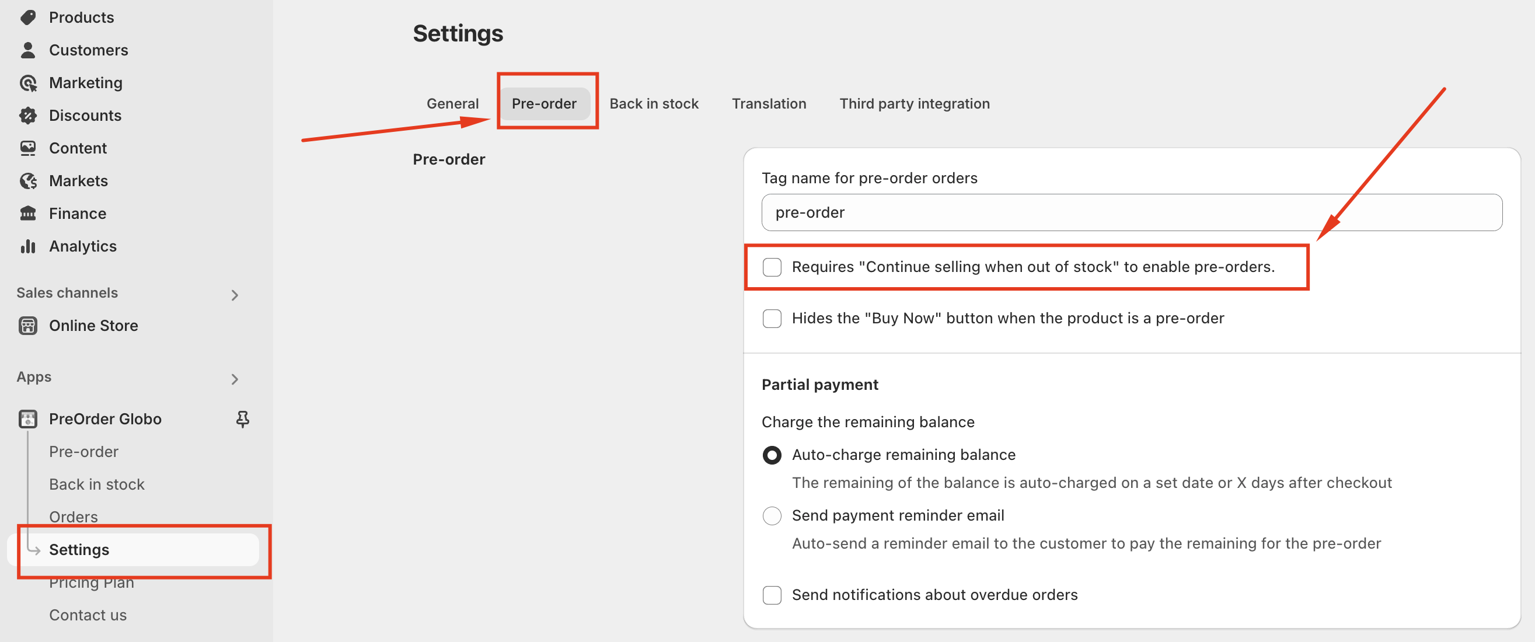Click the Online Store storefront icon
1535x642 pixels.
point(27,326)
